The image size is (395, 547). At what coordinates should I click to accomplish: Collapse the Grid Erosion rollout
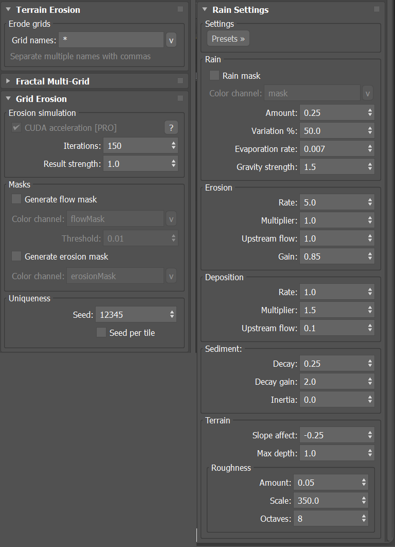pos(8,99)
